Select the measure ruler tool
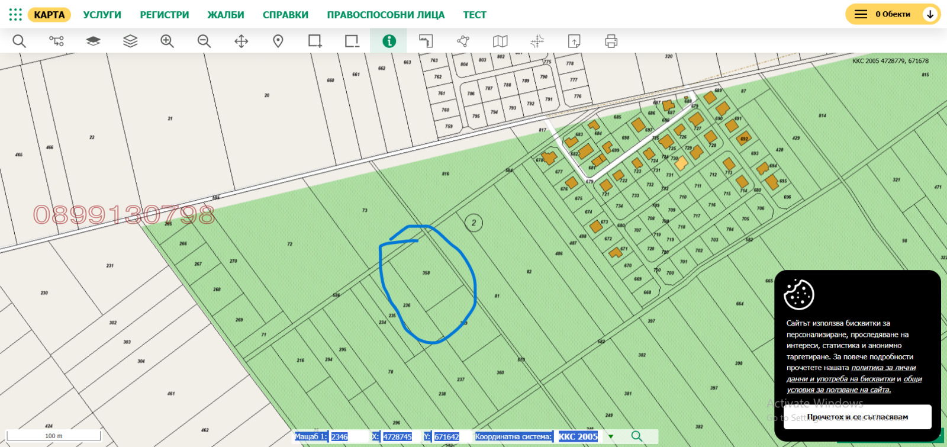This screenshot has height=447, width=947. click(426, 41)
